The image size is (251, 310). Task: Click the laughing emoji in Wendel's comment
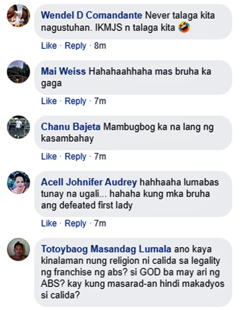(184, 27)
